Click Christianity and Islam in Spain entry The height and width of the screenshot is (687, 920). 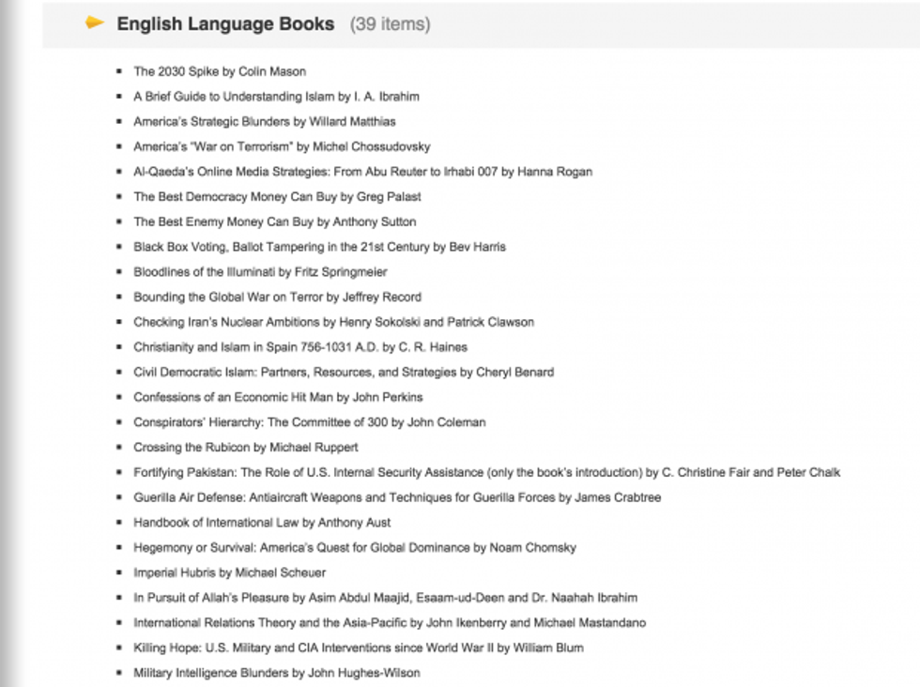tap(299, 347)
